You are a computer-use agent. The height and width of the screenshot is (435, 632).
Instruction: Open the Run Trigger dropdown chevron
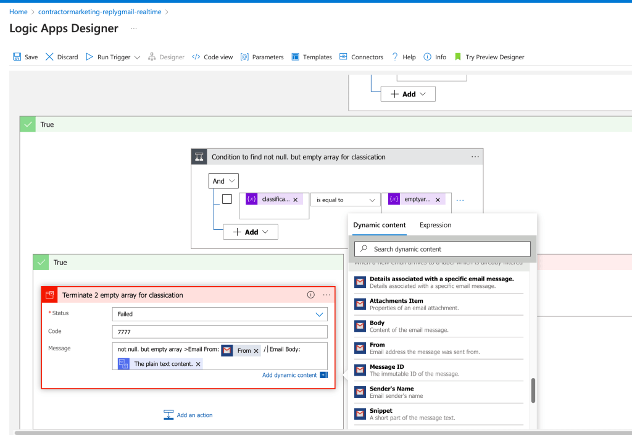click(137, 57)
